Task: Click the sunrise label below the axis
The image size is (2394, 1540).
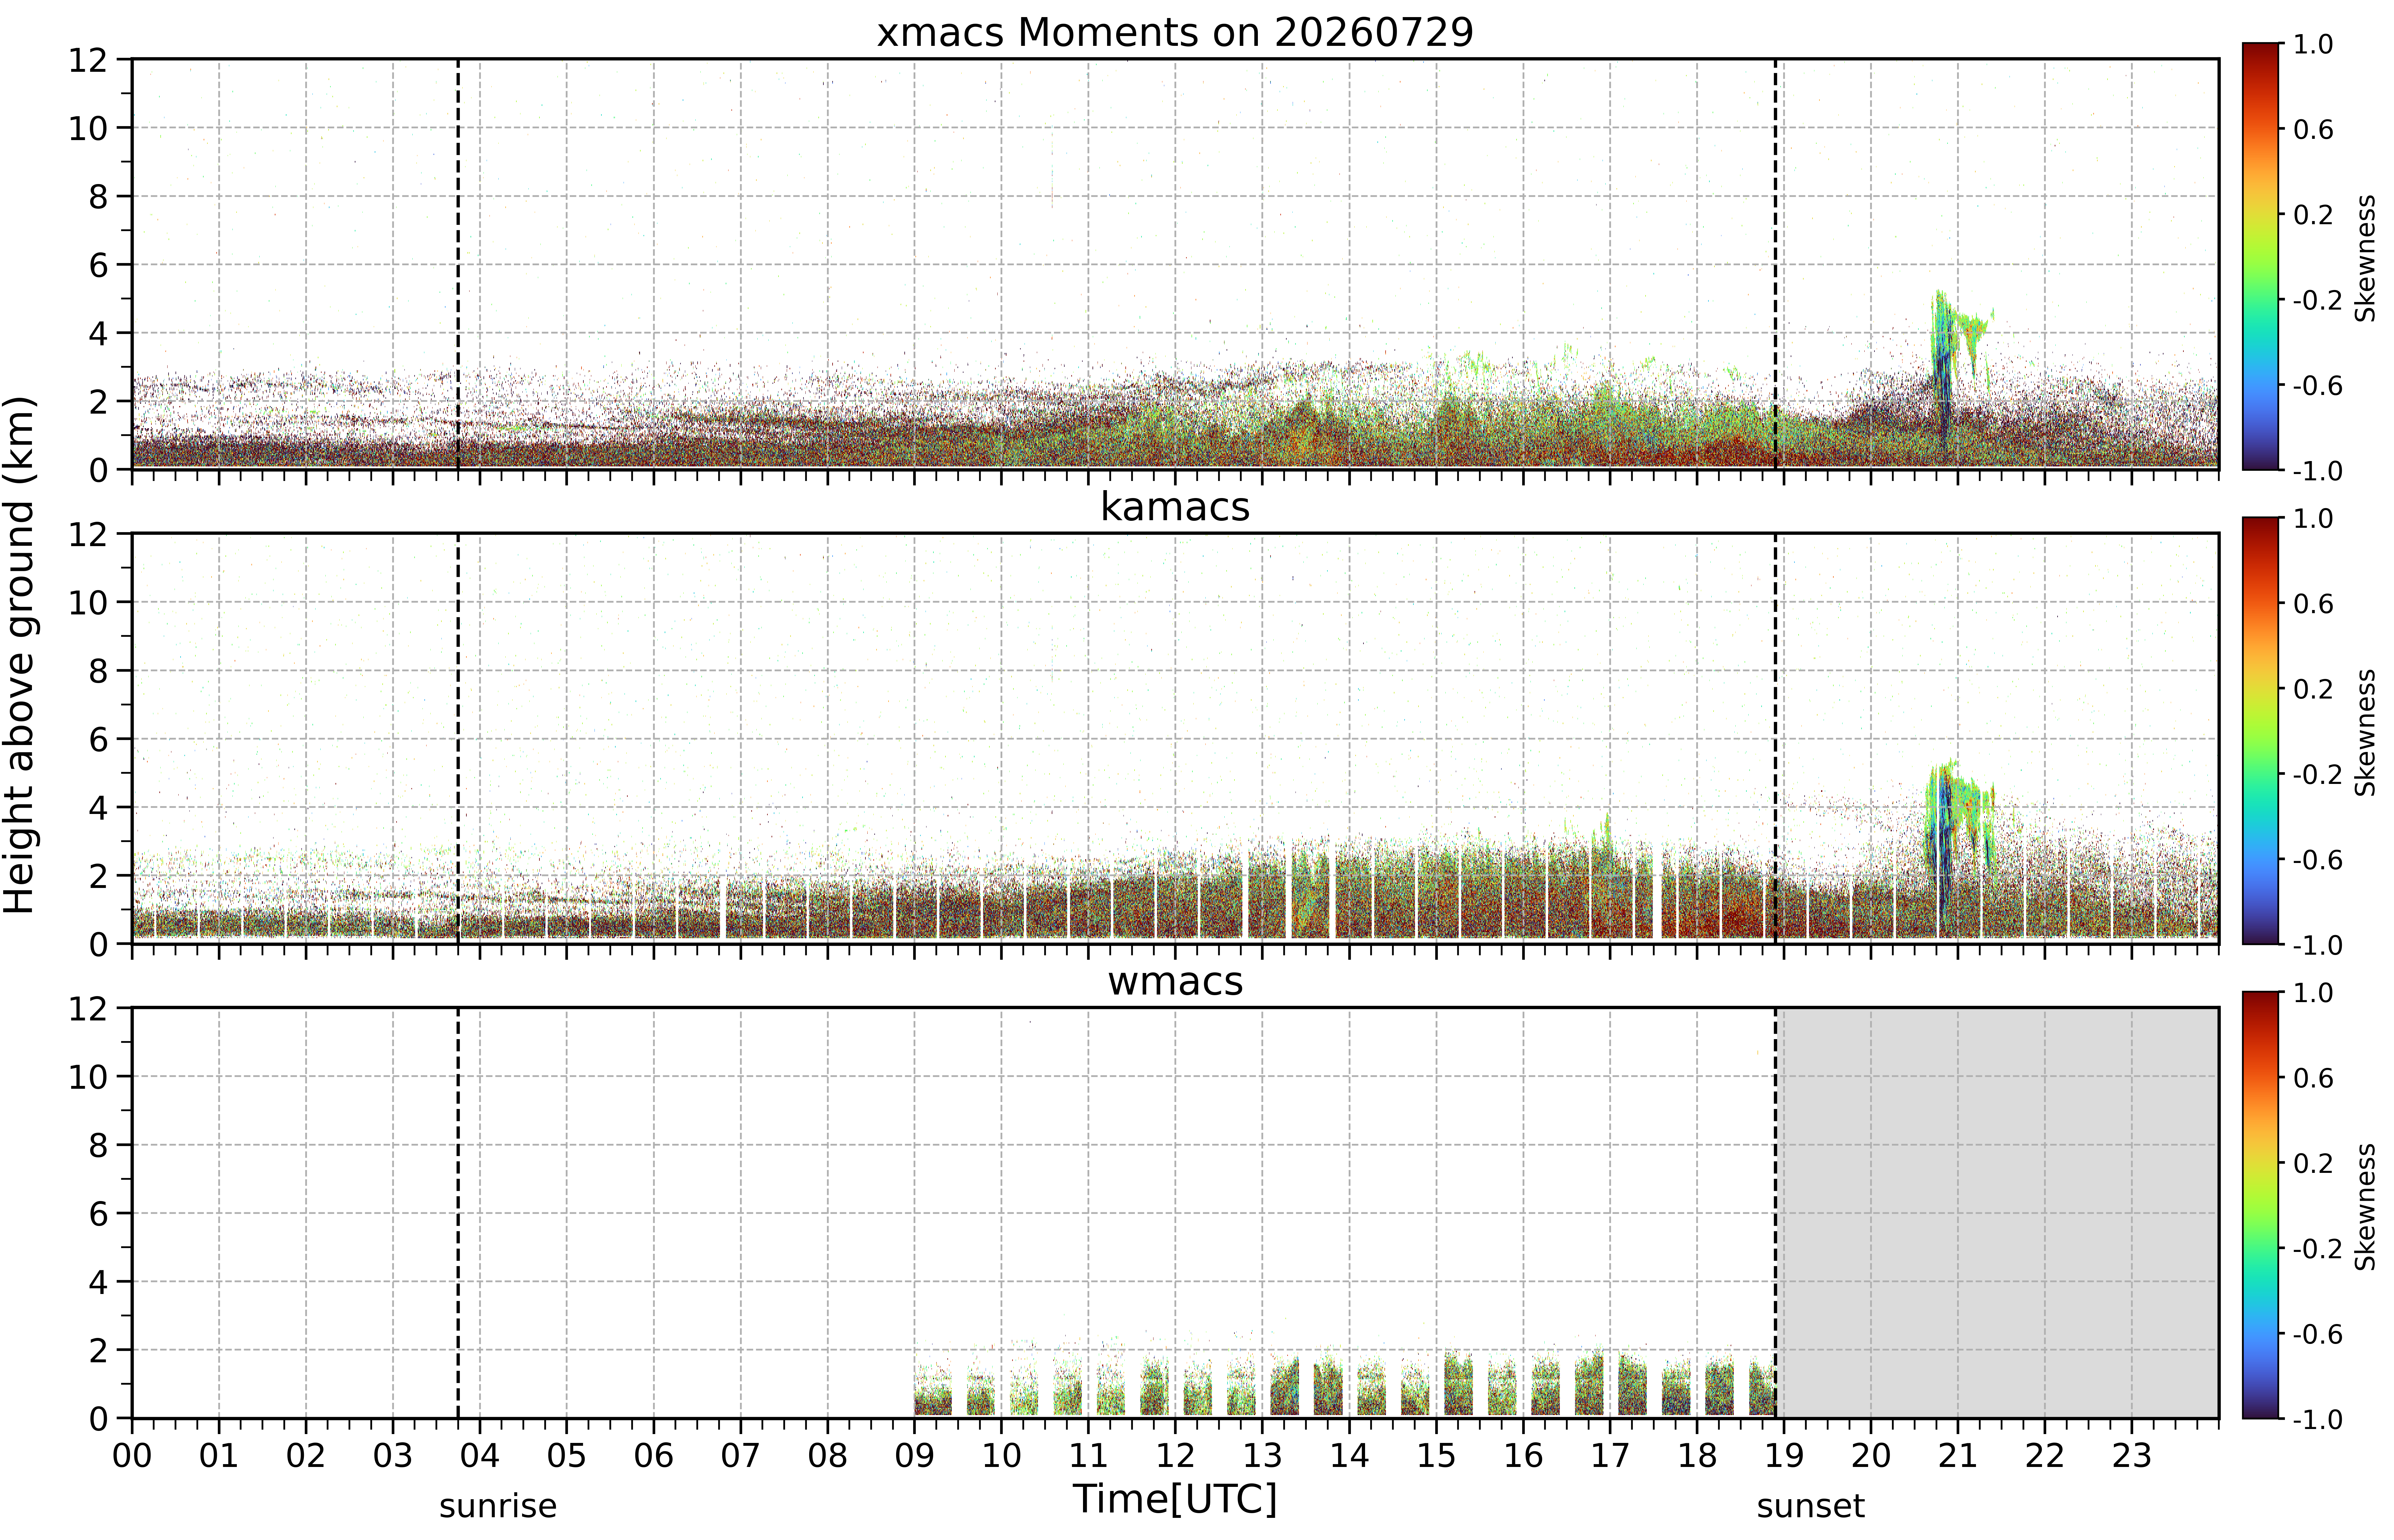Action: [x=498, y=1505]
